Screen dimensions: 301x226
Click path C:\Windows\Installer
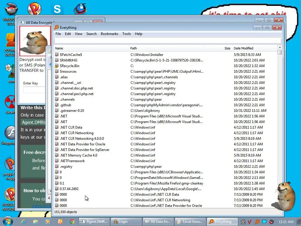pos(147,54)
